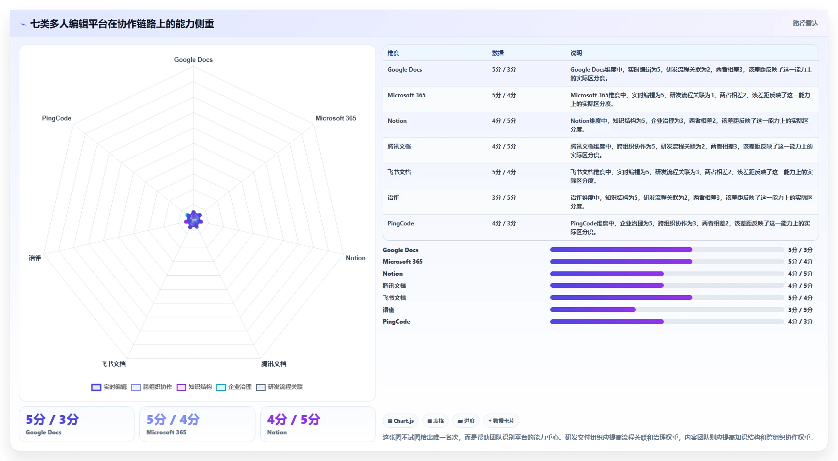Click the Notion progress bar

(667, 274)
